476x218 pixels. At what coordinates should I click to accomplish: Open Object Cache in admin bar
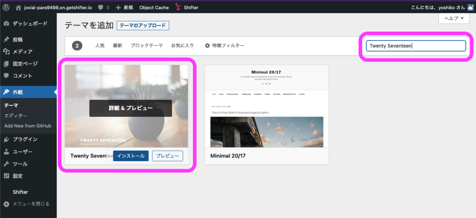point(154,7)
